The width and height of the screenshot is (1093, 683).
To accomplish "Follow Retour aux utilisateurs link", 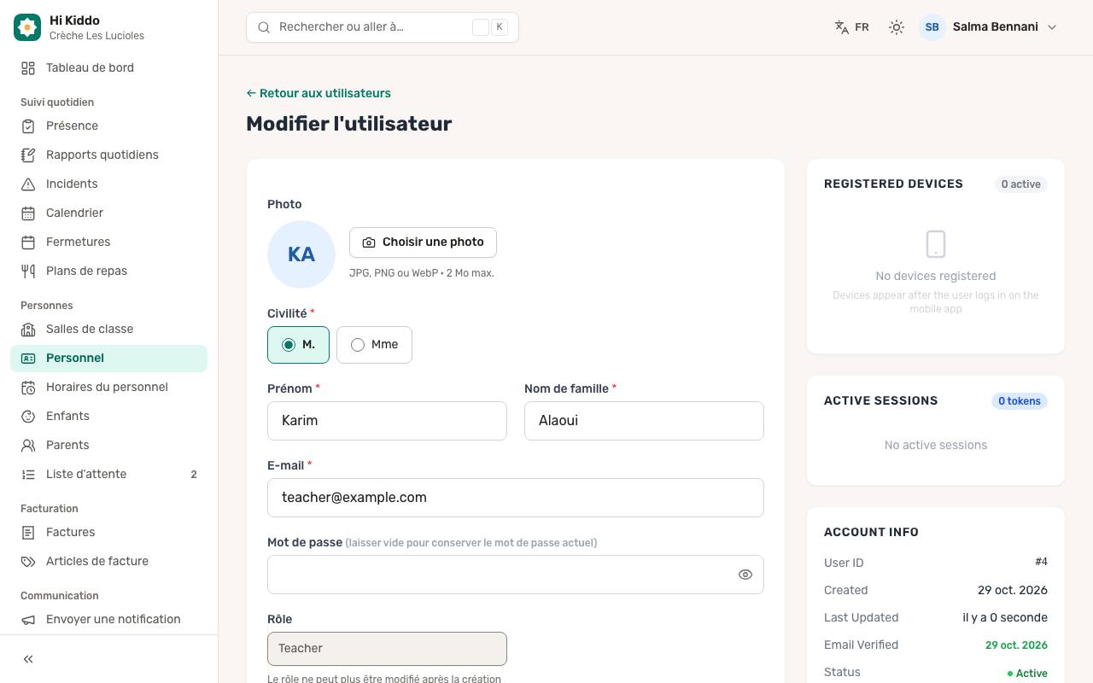I will pyautogui.click(x=319, y=93).
